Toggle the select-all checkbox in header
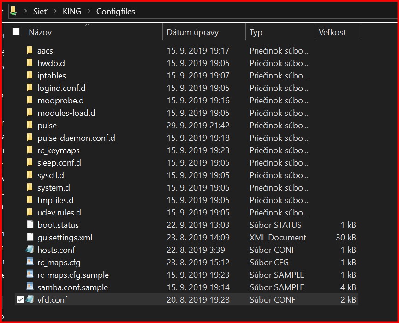Screen dimensions: 399x323 pos(17,32)
